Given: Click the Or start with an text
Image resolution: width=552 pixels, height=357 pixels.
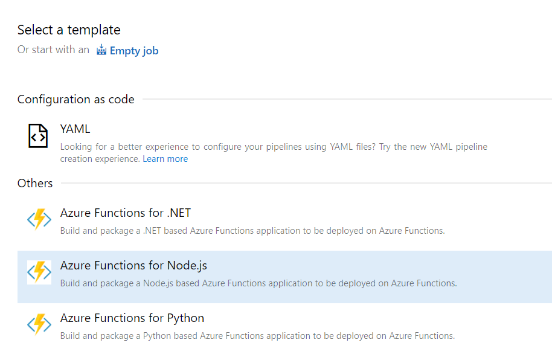Looking at the screenshot, I should tap(53, 50).
